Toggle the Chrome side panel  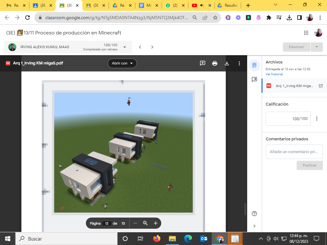[x=300, y=18]
